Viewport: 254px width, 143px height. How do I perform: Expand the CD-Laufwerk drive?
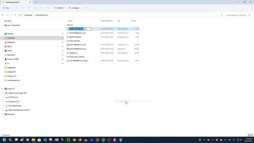4,106
